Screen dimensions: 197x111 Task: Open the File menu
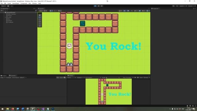(2, 3)
